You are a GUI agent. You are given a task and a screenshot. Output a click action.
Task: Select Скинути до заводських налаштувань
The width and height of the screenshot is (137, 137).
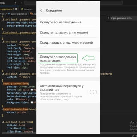point(58,58)
